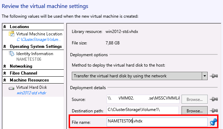
Task: Click library resource value win2012-std.vhdx
Action: click(122, 32)
